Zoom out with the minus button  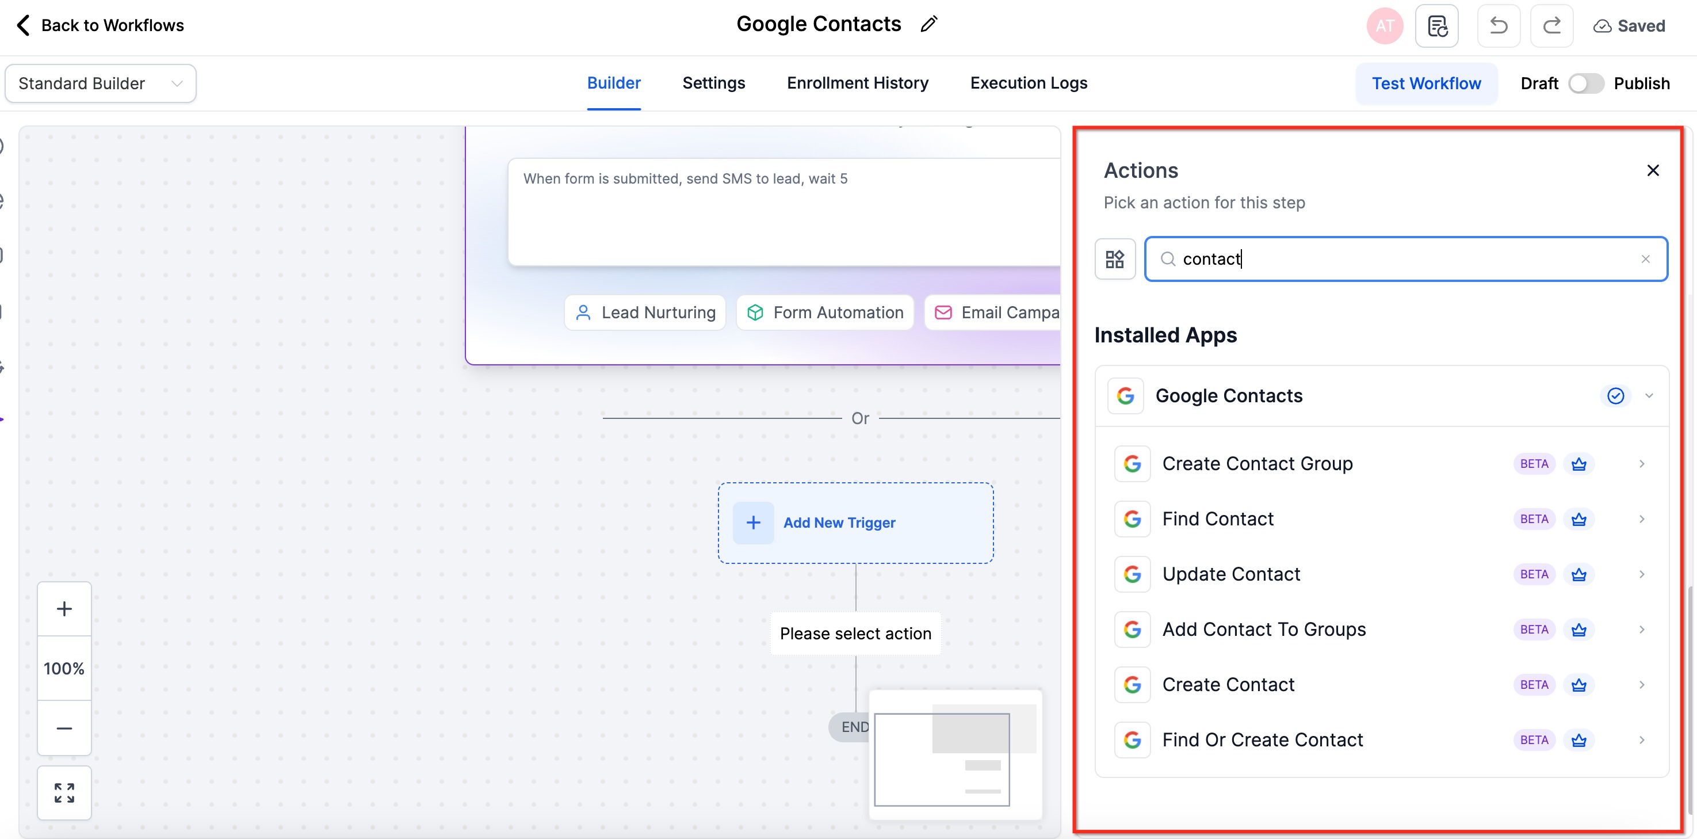[64, 727]
